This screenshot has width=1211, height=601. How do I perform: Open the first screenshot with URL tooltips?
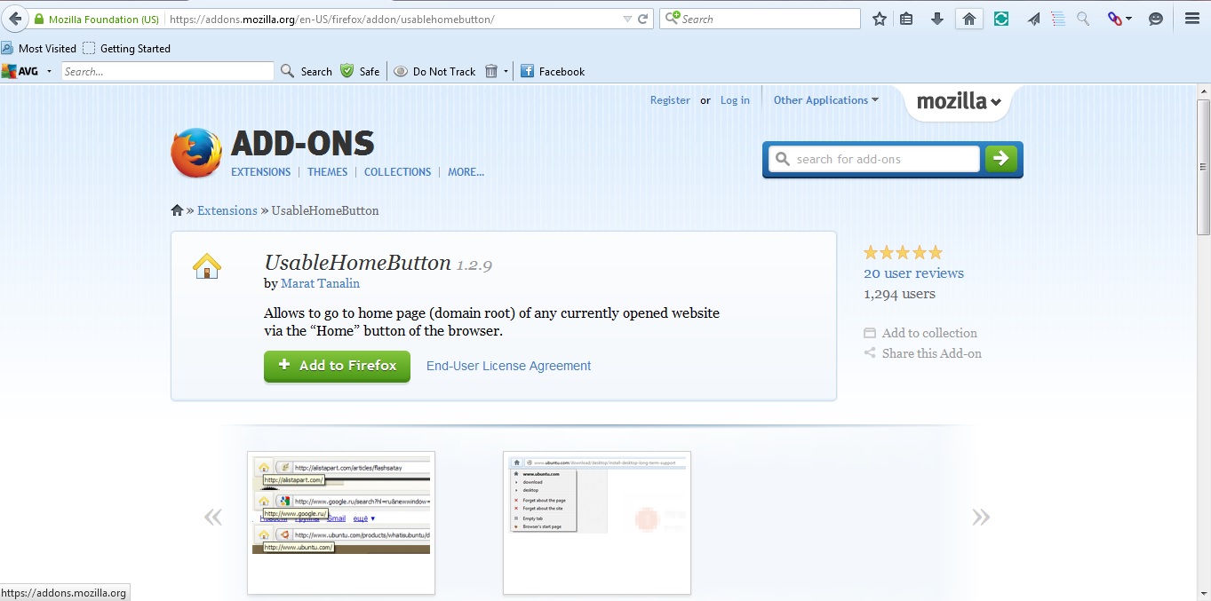341,522
